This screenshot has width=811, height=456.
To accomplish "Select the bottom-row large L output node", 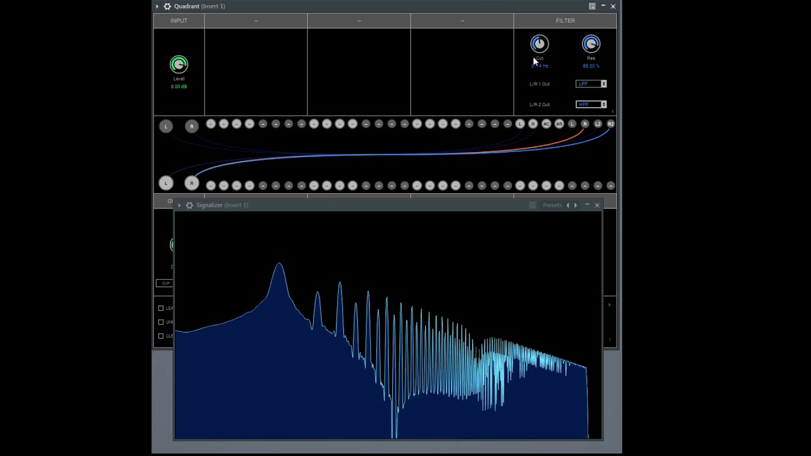I will [x=166, y=183].
